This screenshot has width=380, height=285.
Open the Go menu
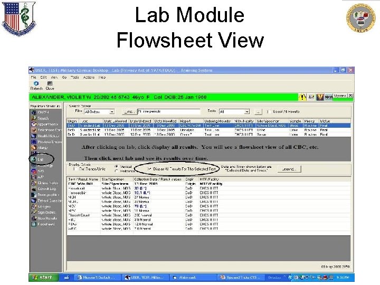64,77
